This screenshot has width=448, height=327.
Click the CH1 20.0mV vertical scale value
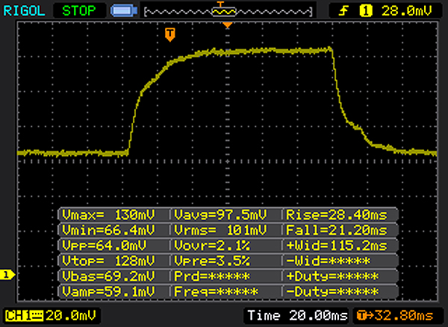pyautogui.click(x=71, y=316)
